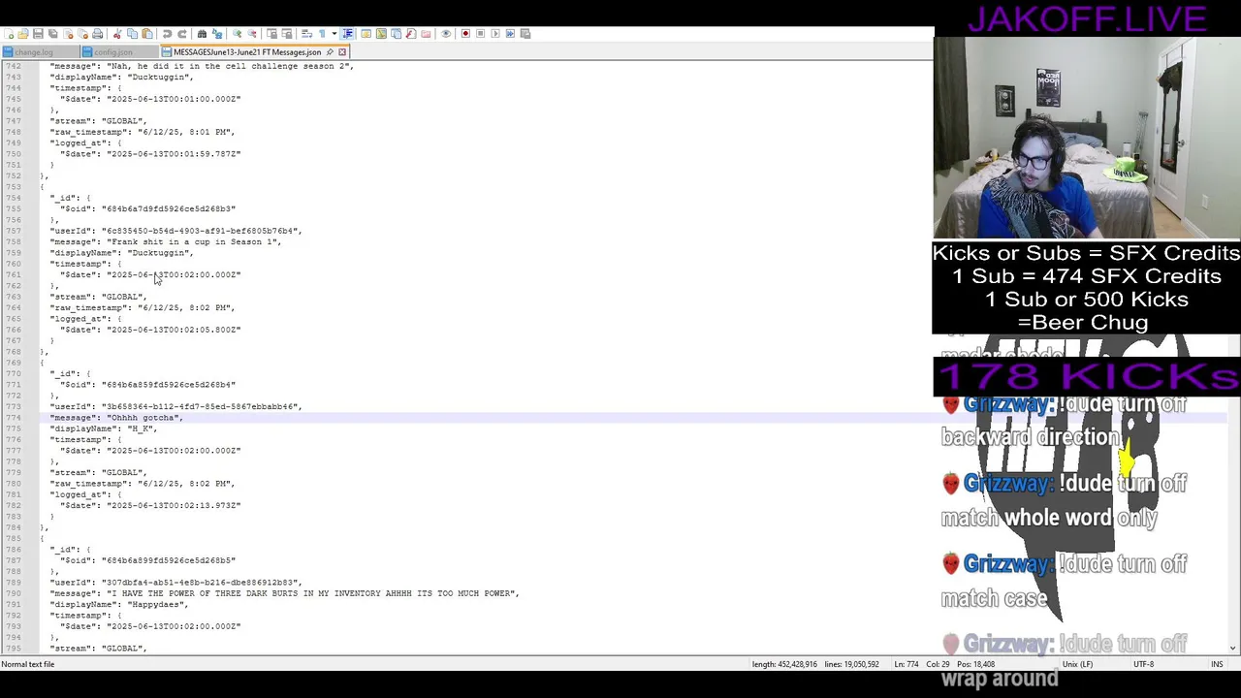This screenshot has height=698, width=1241.
Task: Stop macro recording
Action: (480, 33)
